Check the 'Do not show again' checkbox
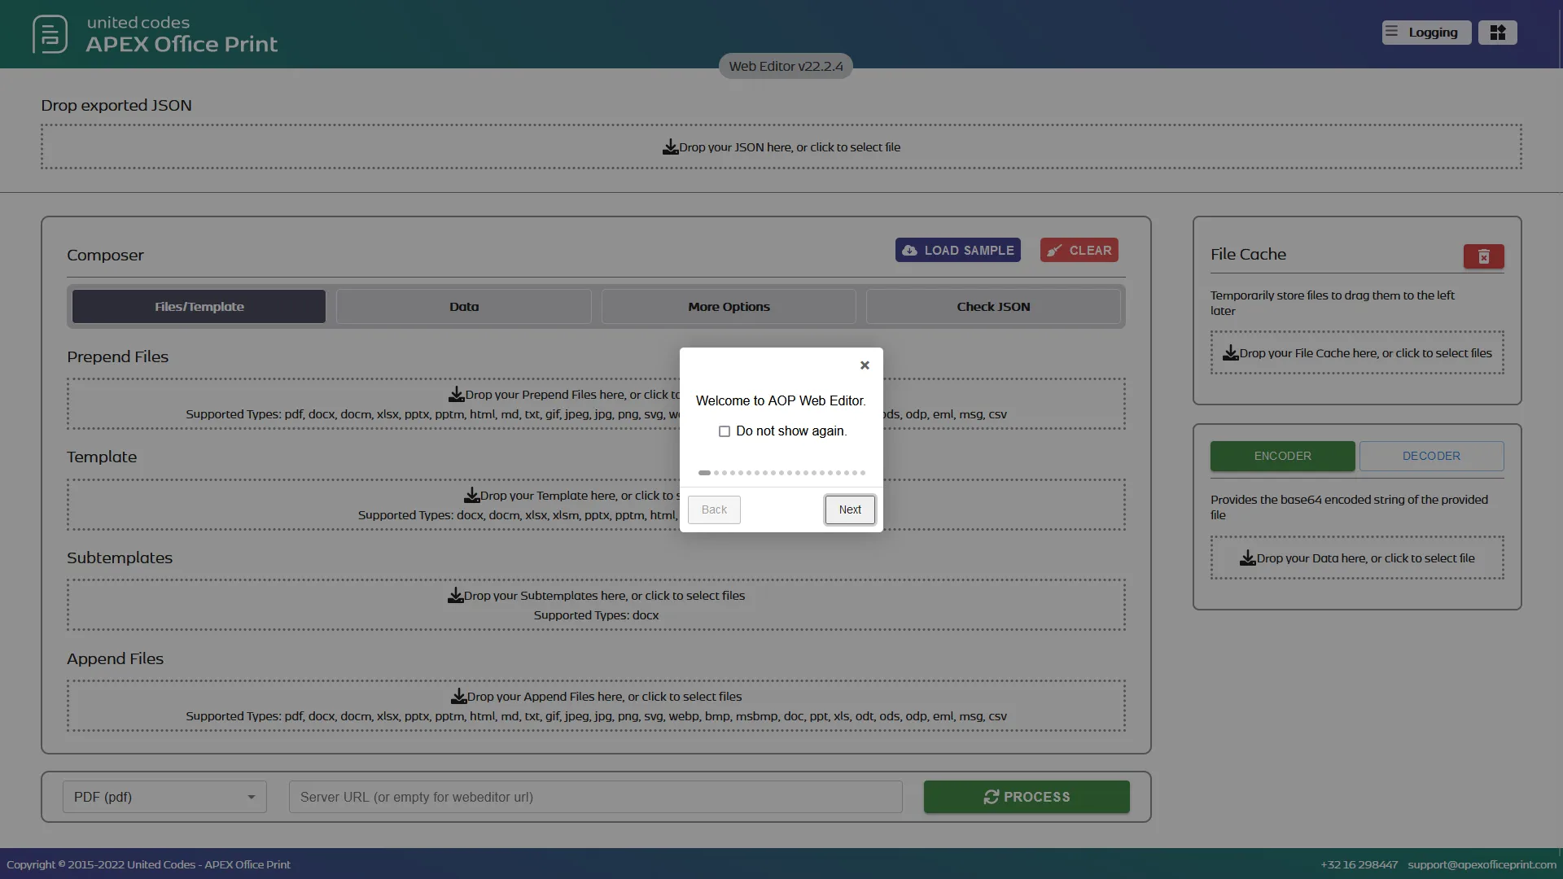This screenshot has width=1563, height=879. pos(725,431)
